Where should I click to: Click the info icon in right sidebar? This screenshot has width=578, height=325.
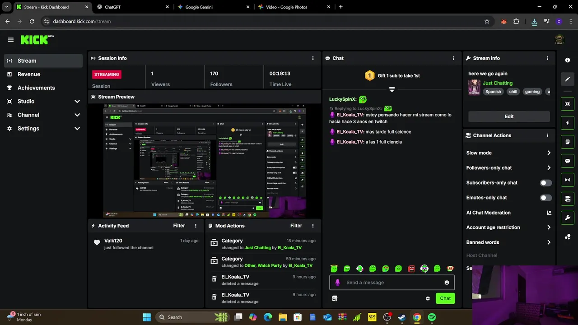(568, 60)
